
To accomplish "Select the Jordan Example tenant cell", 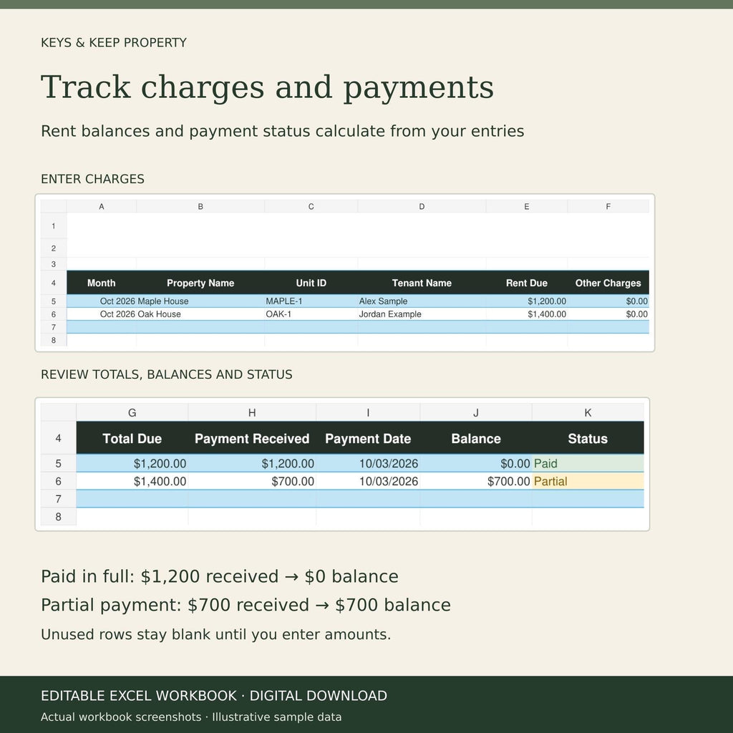I will click(422, 314).
